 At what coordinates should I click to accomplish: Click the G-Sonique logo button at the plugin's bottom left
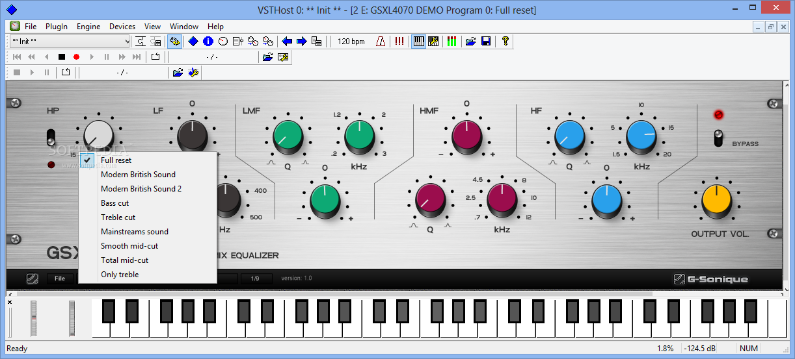[33, 279]
